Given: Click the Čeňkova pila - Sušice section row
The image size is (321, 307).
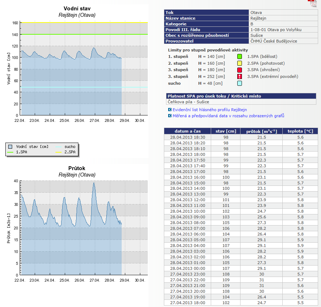Looking at the screenshot, I should pos(241,101).
